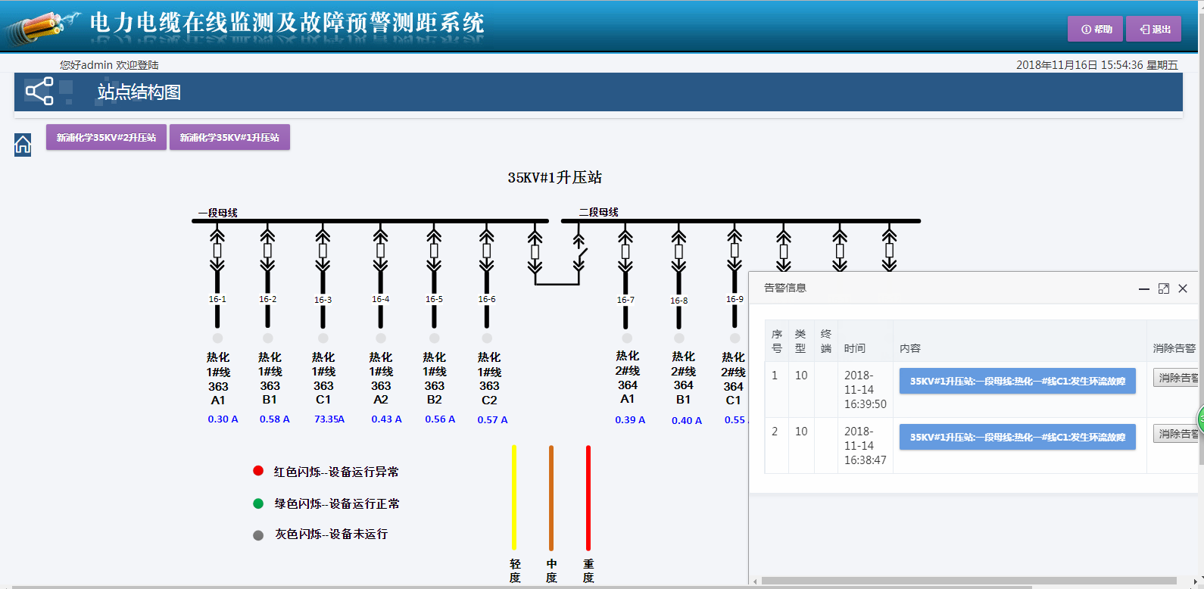Click status indicator dot under feeder 16-3

(323, 338)
